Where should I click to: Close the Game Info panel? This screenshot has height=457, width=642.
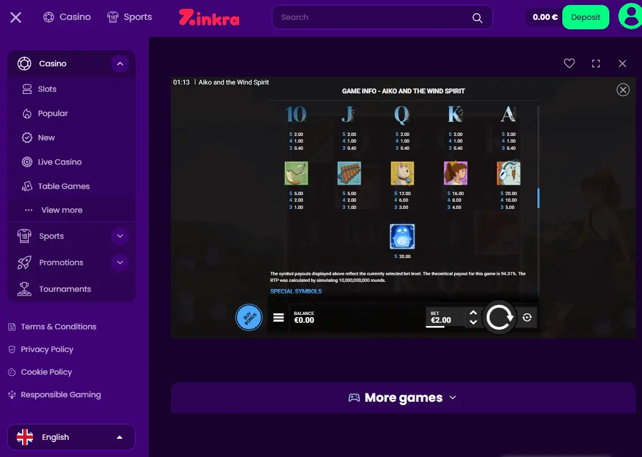[623, 90]
